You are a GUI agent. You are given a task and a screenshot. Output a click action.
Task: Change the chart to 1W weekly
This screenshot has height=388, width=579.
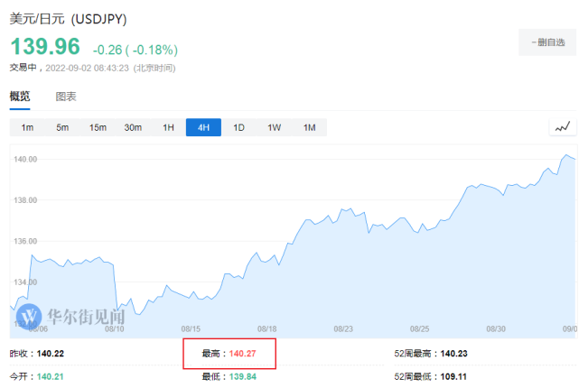274,127
